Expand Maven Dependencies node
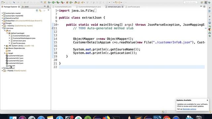This screenshot has width=212, height=119. [5, 48]
